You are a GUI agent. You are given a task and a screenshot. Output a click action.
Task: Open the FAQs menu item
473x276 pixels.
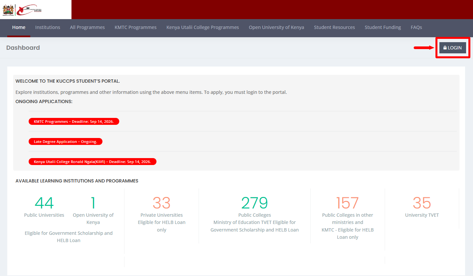(x=416, y=27)
